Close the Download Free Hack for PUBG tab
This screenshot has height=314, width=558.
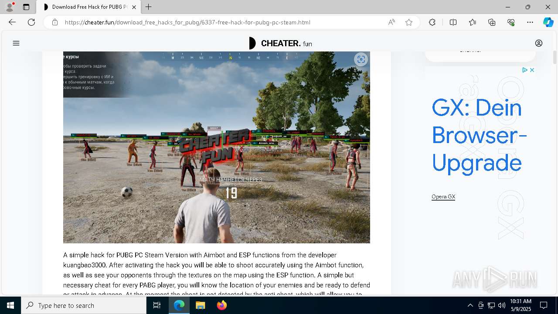tap(134, 7)
